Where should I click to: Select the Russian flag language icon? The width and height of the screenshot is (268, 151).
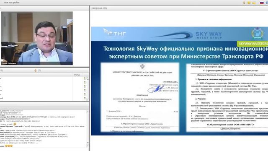[x=262, y=3]
